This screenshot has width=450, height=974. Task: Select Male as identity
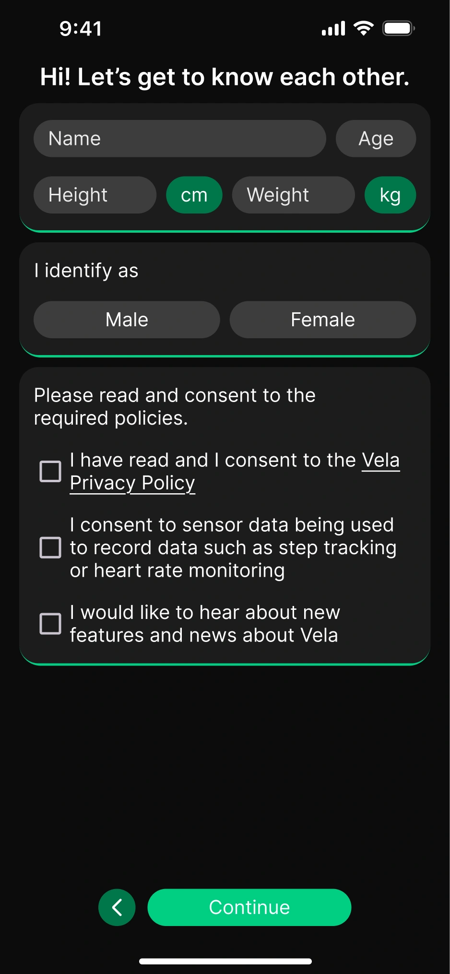click(x=127, y=320)
